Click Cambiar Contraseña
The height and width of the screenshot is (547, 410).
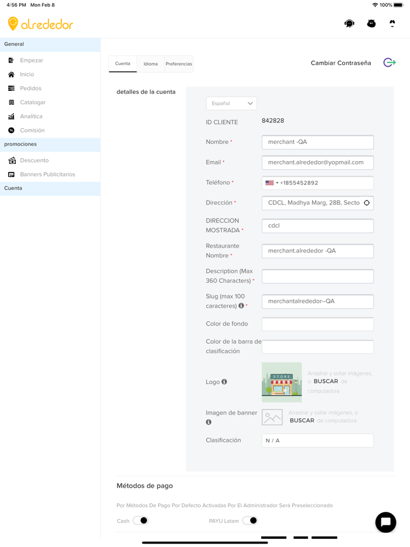point(341,63)
